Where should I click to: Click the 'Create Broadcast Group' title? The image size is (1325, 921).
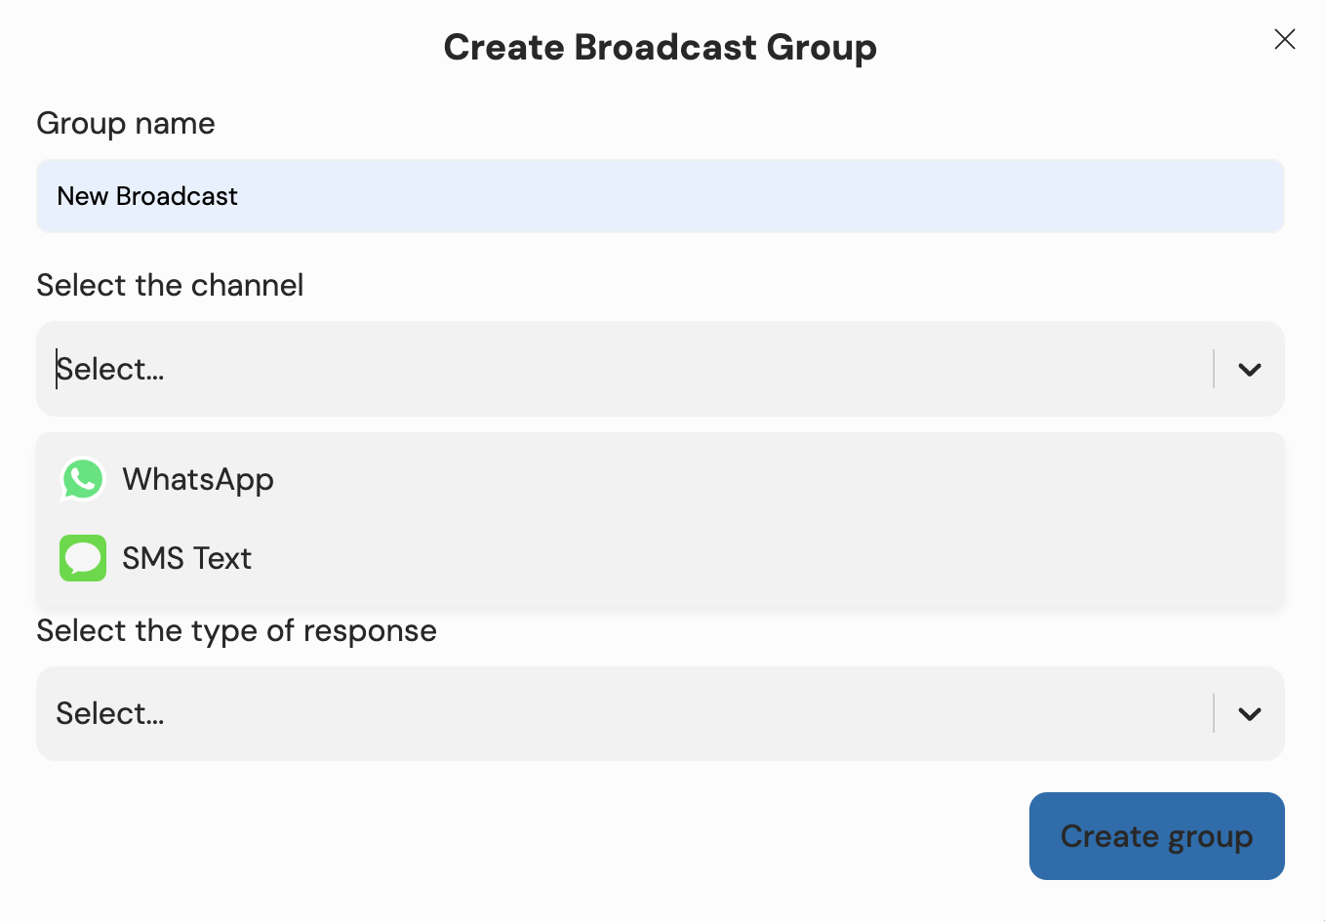click(x=661, y=47)
